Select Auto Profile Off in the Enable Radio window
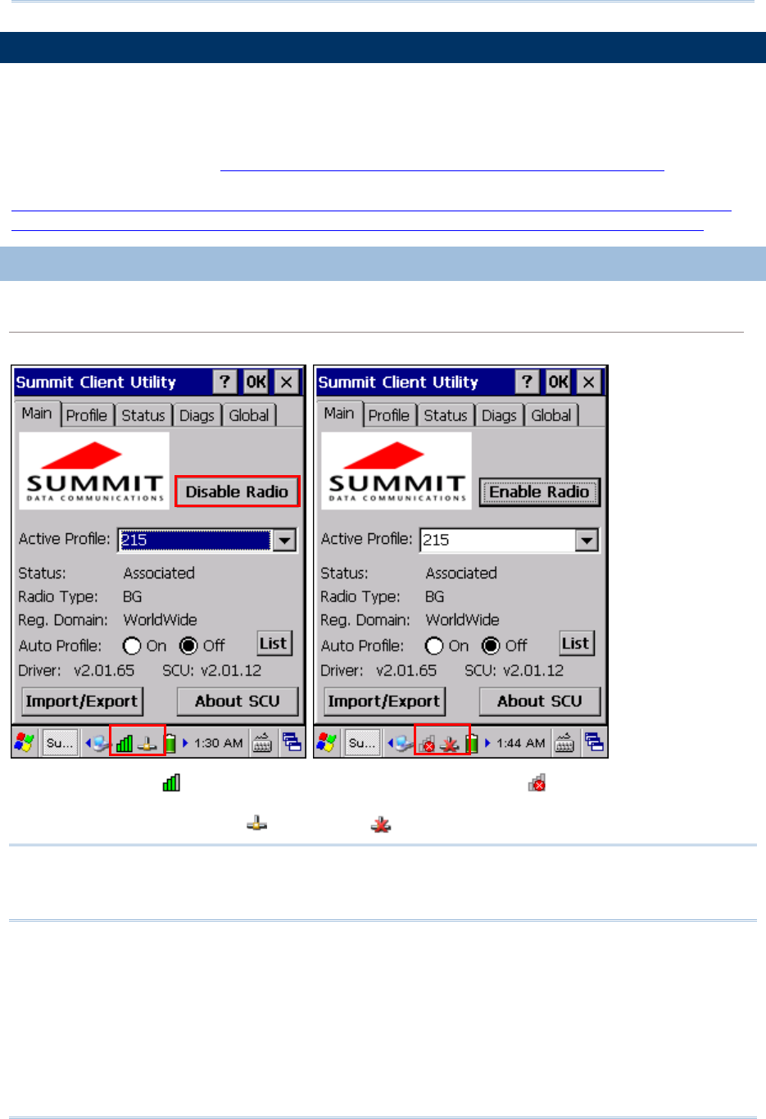This screenshot has height=1119, width=766. coord(491,646)
